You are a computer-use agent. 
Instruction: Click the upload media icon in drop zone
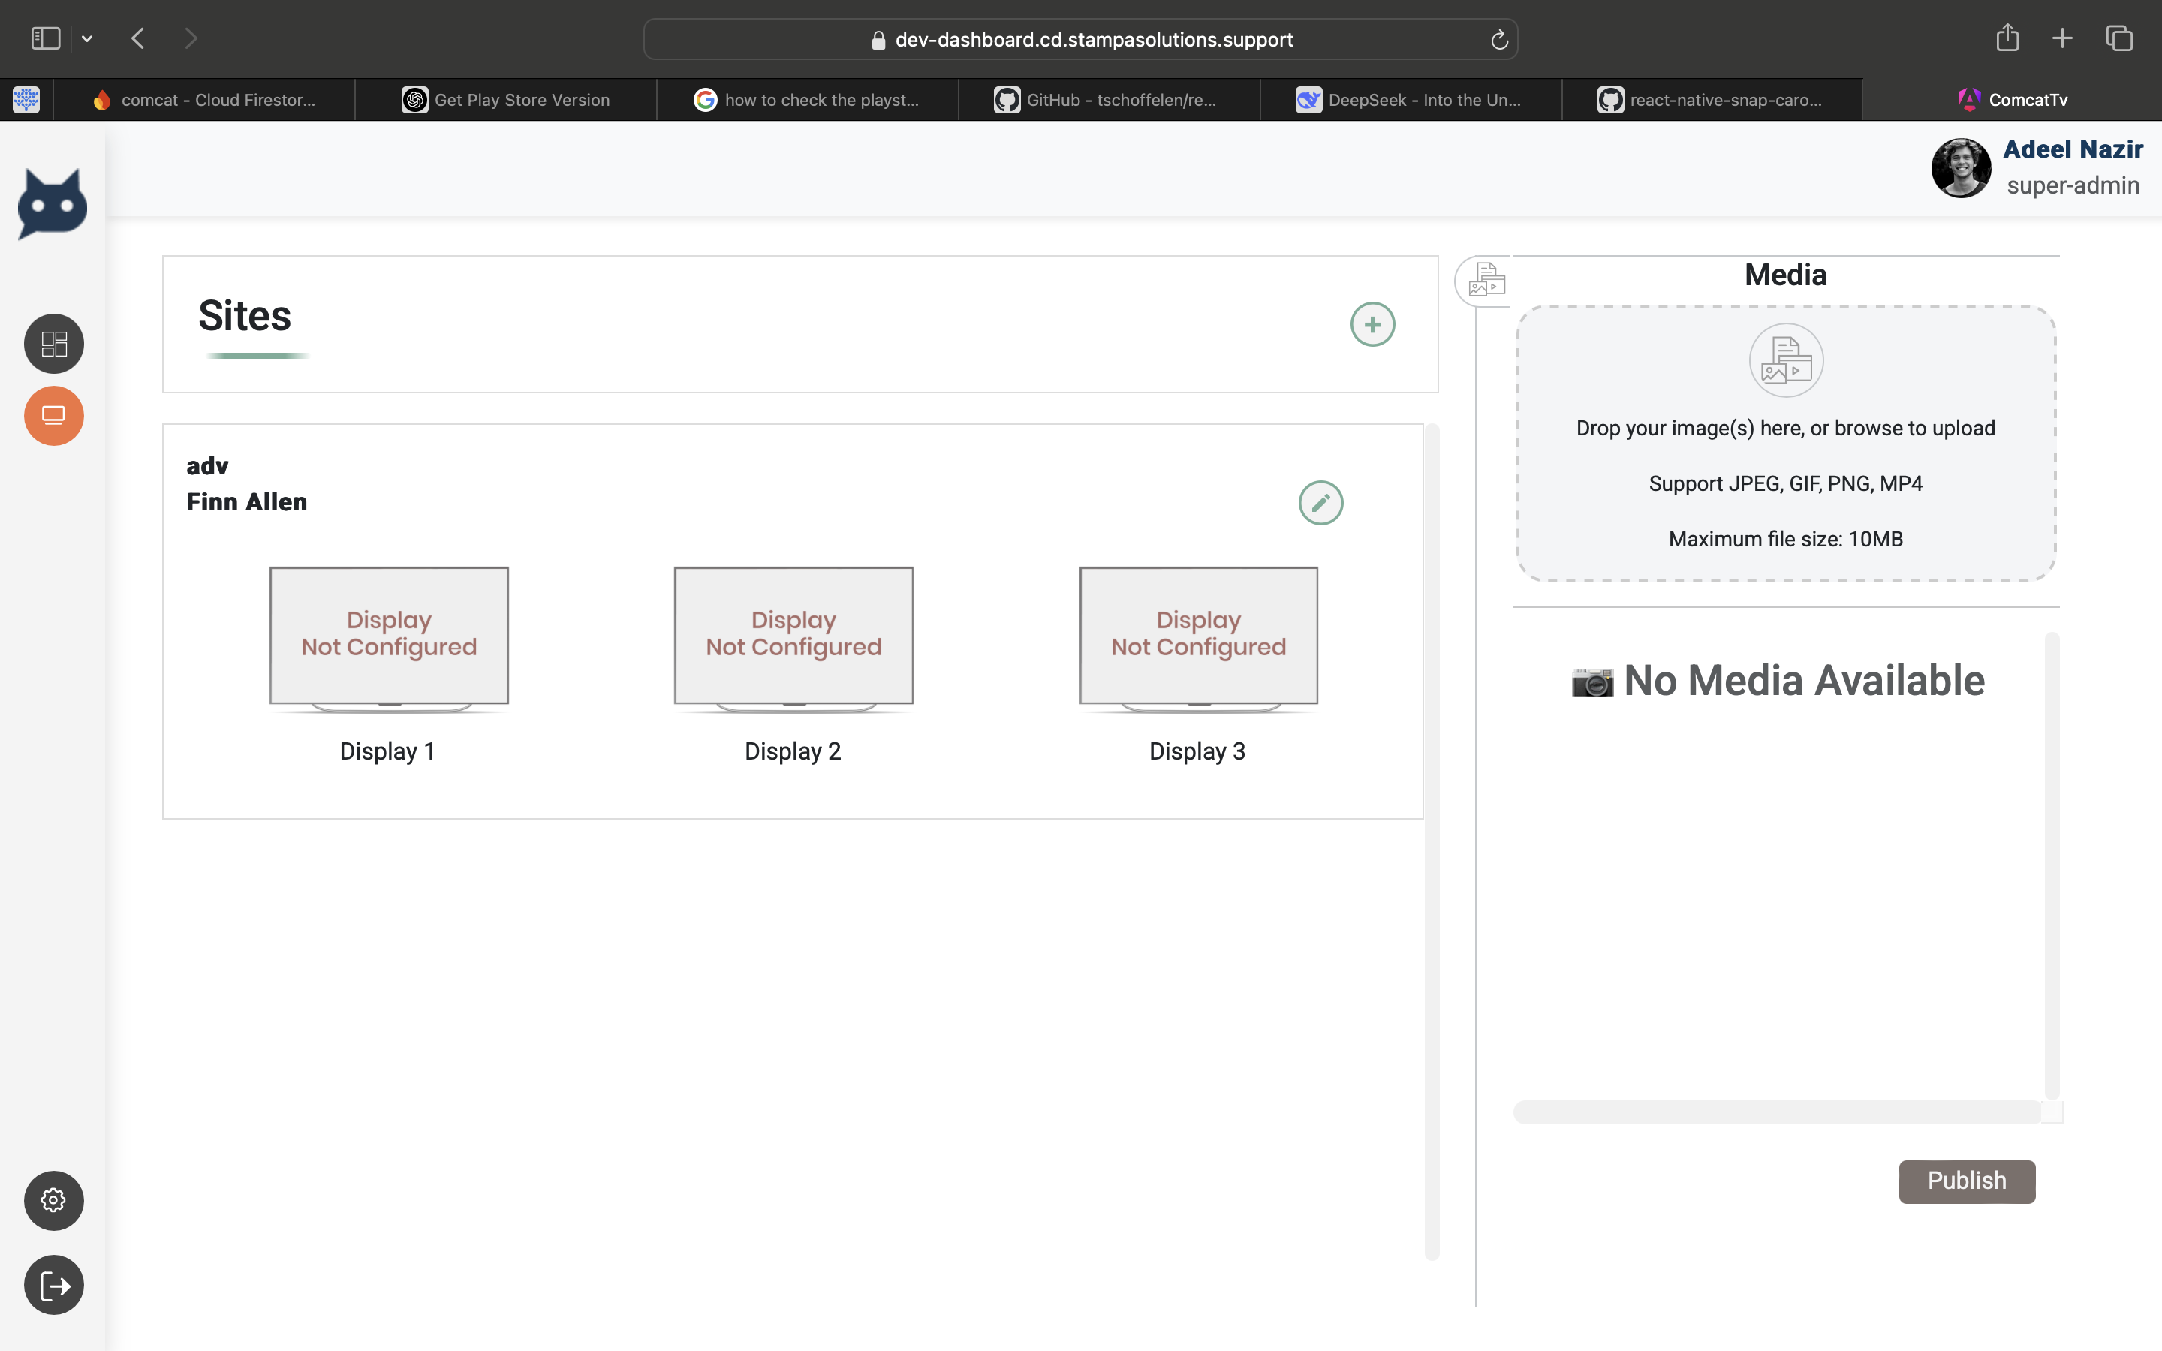pos(1785,360)
